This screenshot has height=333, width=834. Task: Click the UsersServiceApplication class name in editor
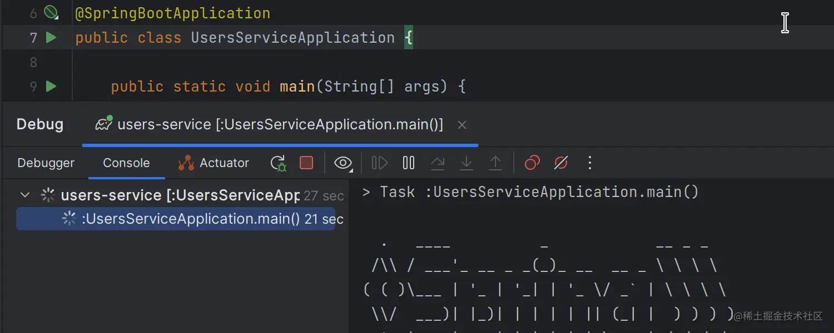pyautogui.click(x=293, y=38)
